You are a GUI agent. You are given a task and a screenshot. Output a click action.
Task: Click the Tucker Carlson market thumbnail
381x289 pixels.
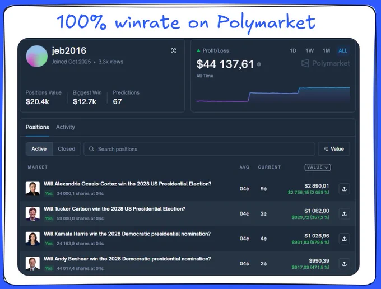[x=32, y=214]
